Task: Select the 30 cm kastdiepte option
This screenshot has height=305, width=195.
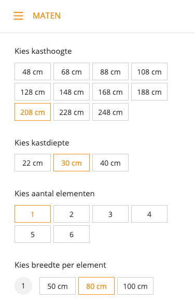Action: 72,163
